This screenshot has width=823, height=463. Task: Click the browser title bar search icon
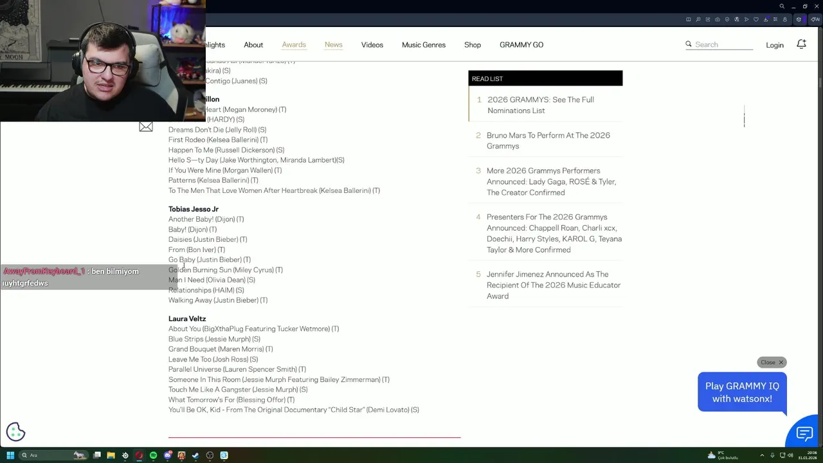click(x=782, y=6)
